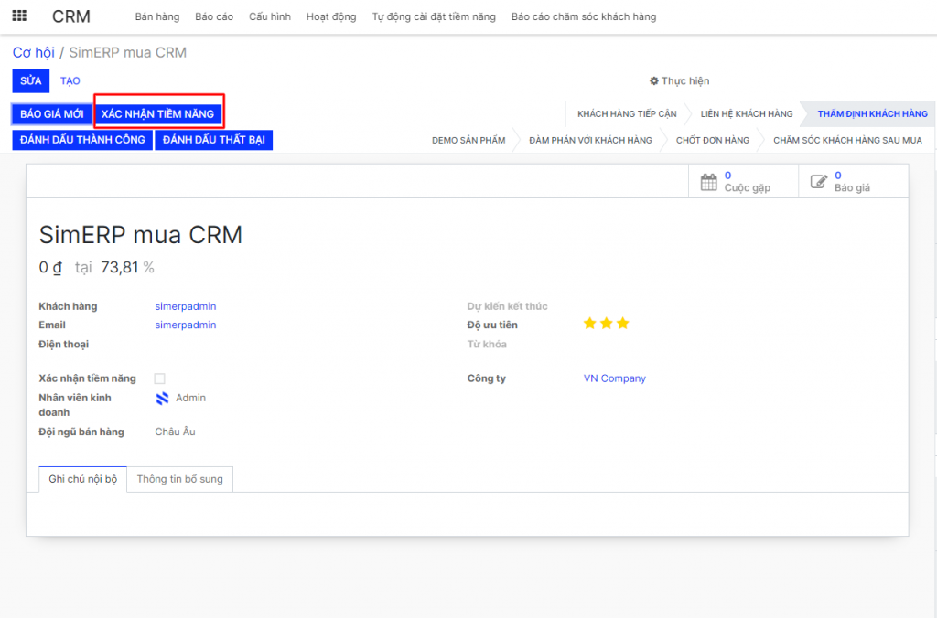Select stage ĐÀM PHÁN VỚI KHÁCH HÀNG
Screen dimensions: 937x618
click(590, 140)
